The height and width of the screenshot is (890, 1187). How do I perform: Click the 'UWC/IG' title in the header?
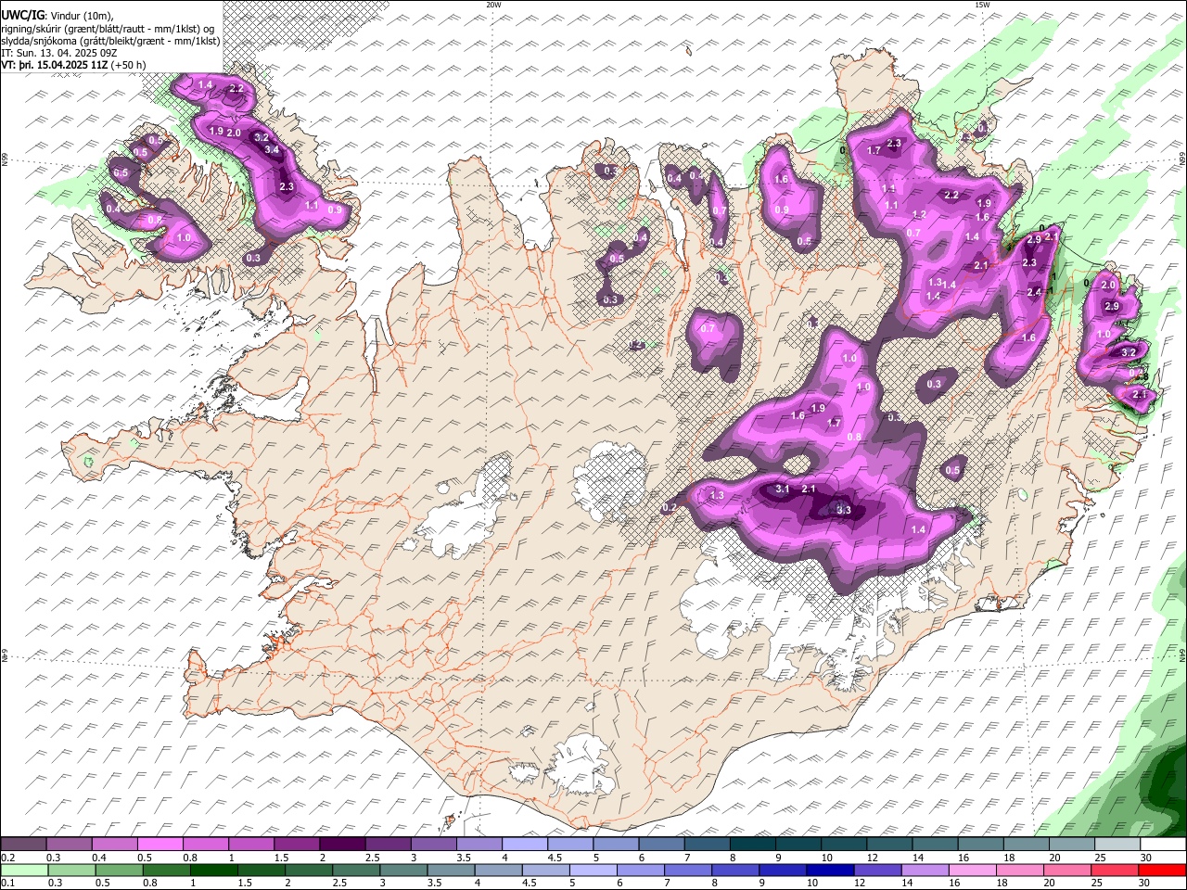click(x=22, y=16)
